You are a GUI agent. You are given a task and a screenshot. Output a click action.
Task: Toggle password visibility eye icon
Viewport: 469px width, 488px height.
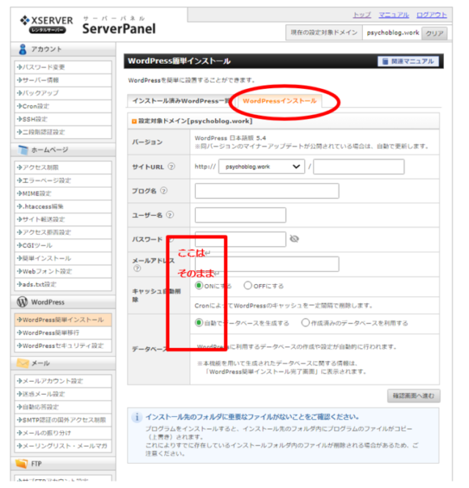tap(294, 238)
